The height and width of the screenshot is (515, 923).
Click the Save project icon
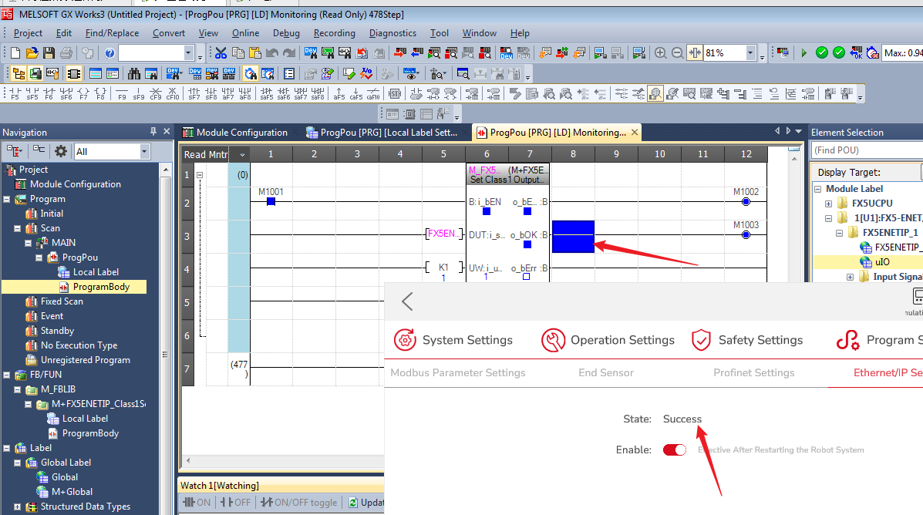coord(49,53)
